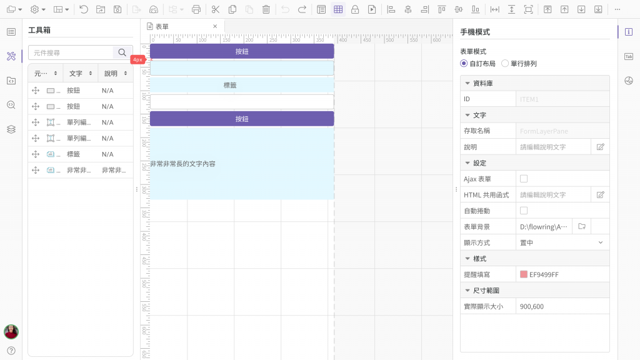The width and height of the screenshot is (640, 360).
Task: Check the 自動捲動 checkbox
Action: tap(524, 211)
